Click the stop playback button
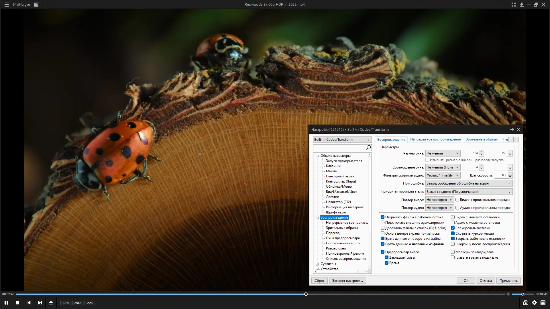The width and height of the screenshot is (550, 309). point(17,303)
